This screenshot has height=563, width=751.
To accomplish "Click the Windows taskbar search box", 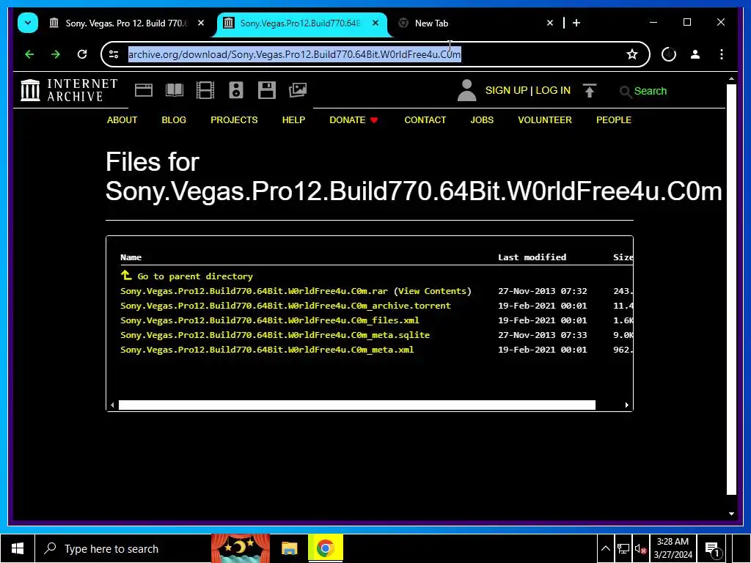I will pyautogui.click(x=122, y=548).
